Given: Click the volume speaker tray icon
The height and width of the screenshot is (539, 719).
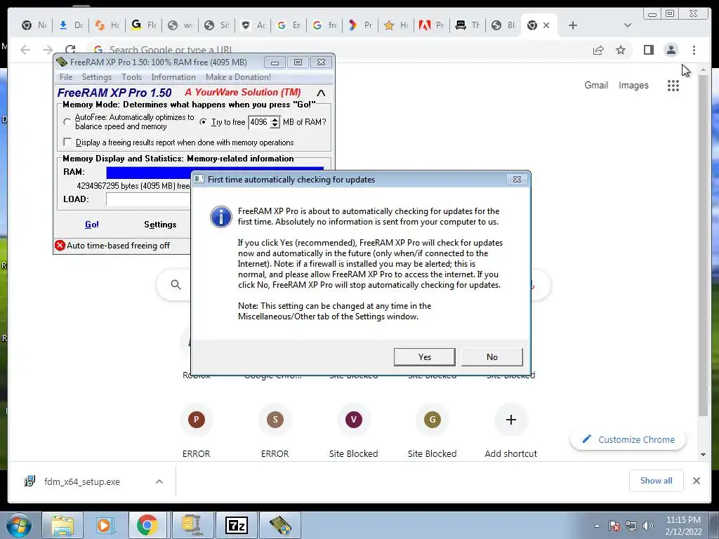Looking at the screenshot, I should pos(647,526).
